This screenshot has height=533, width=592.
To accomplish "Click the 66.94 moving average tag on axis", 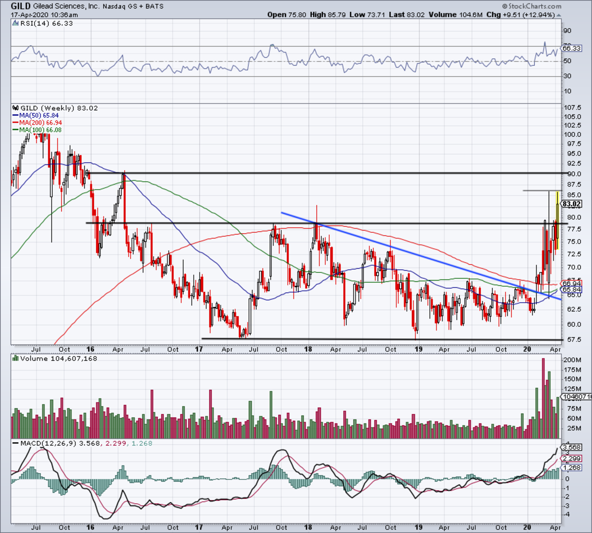I will [x=572, y=284].
